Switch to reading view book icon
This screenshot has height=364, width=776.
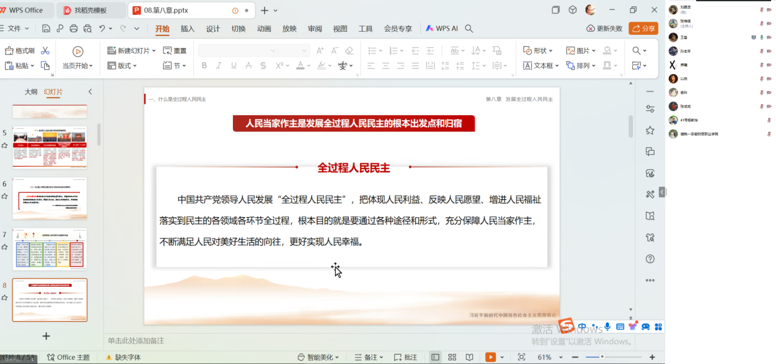coord(470,357)
